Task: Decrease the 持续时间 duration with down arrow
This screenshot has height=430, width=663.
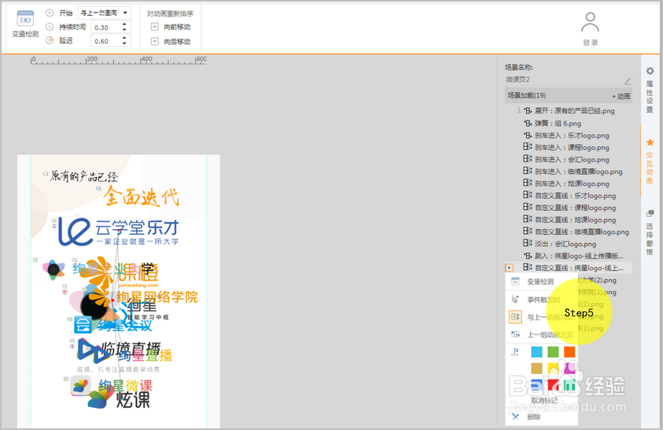Action: [125, 30]
